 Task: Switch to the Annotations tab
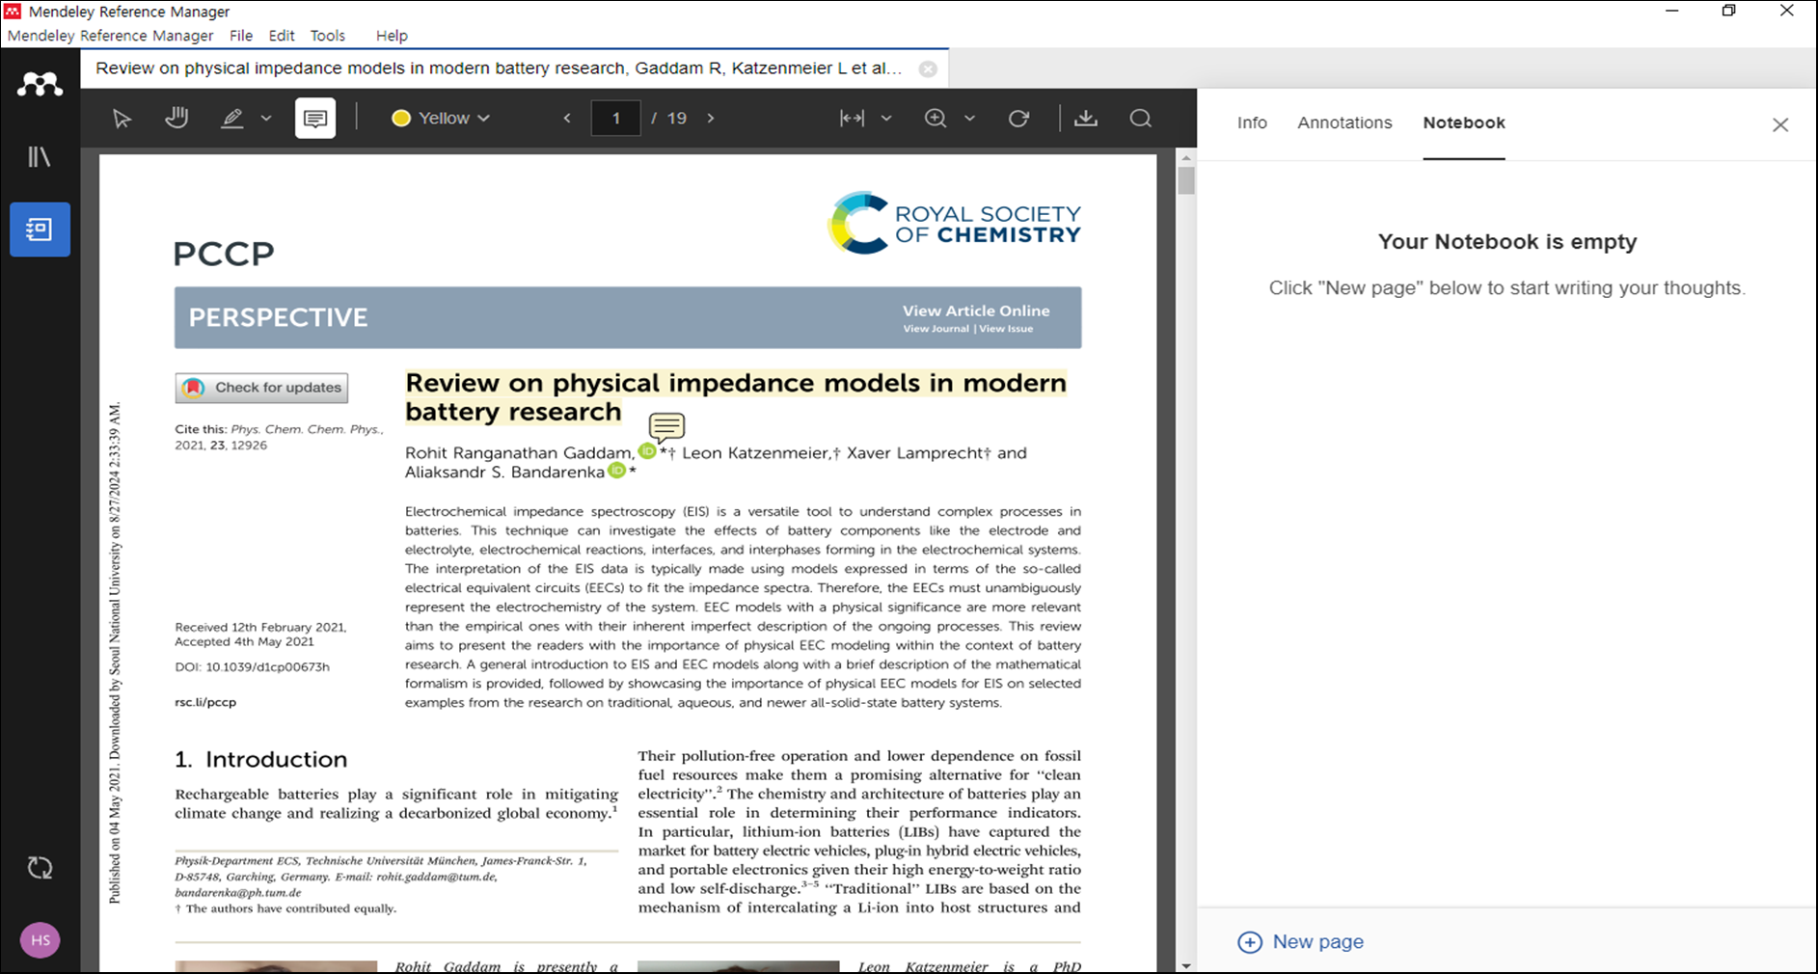(x=1344, y=122)
